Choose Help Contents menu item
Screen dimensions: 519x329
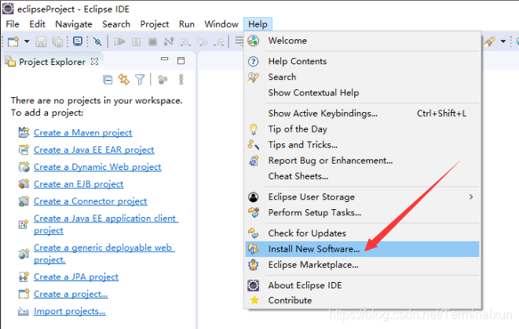(x=363, y=61)
